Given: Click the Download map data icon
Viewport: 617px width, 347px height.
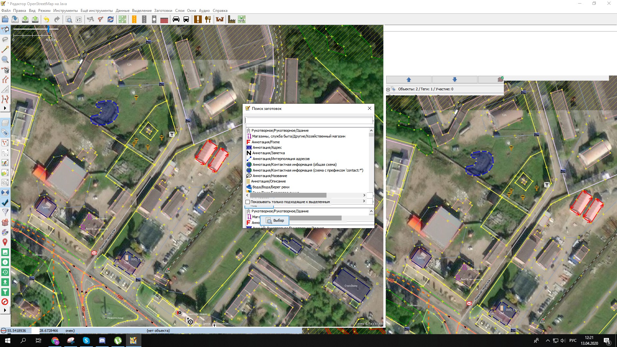Looking at the screenshot, I should tap(25, 19).
